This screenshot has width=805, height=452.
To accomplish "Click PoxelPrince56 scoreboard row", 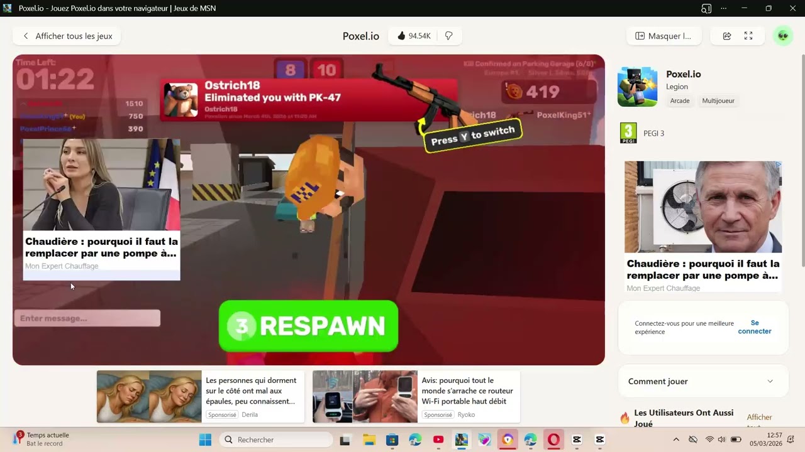I will click(x=82, y=129).
